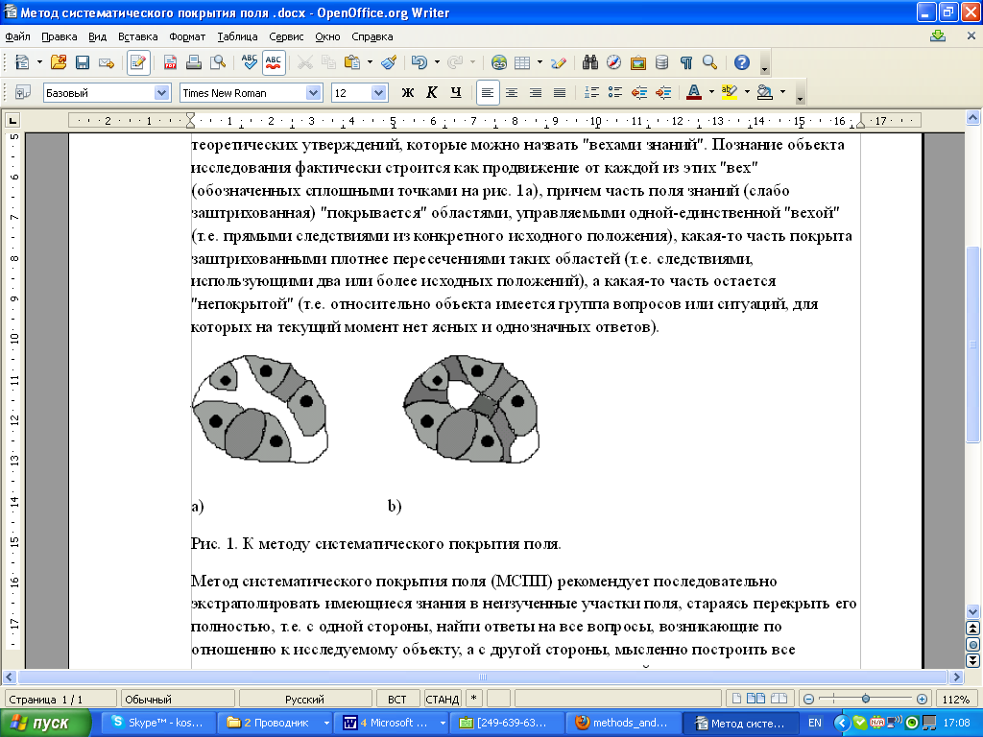983x737 pixels.
Task: Open Find & Replace binoculars icon
Action: [590, 62]
